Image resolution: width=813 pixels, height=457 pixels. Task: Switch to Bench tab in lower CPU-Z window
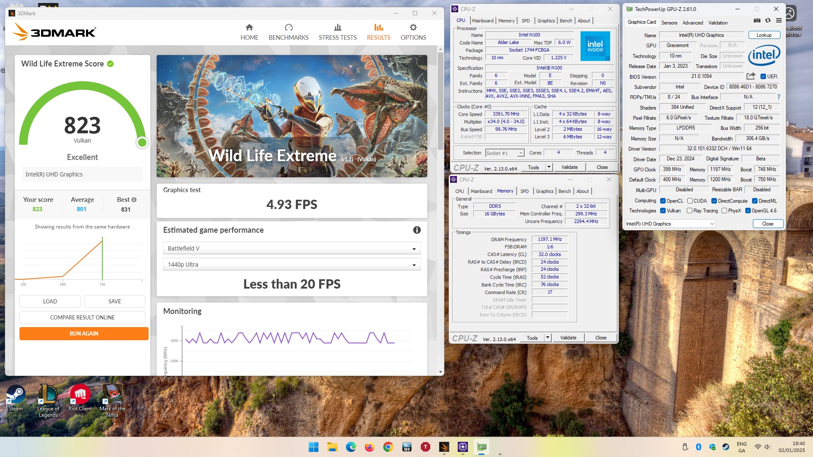564,191
